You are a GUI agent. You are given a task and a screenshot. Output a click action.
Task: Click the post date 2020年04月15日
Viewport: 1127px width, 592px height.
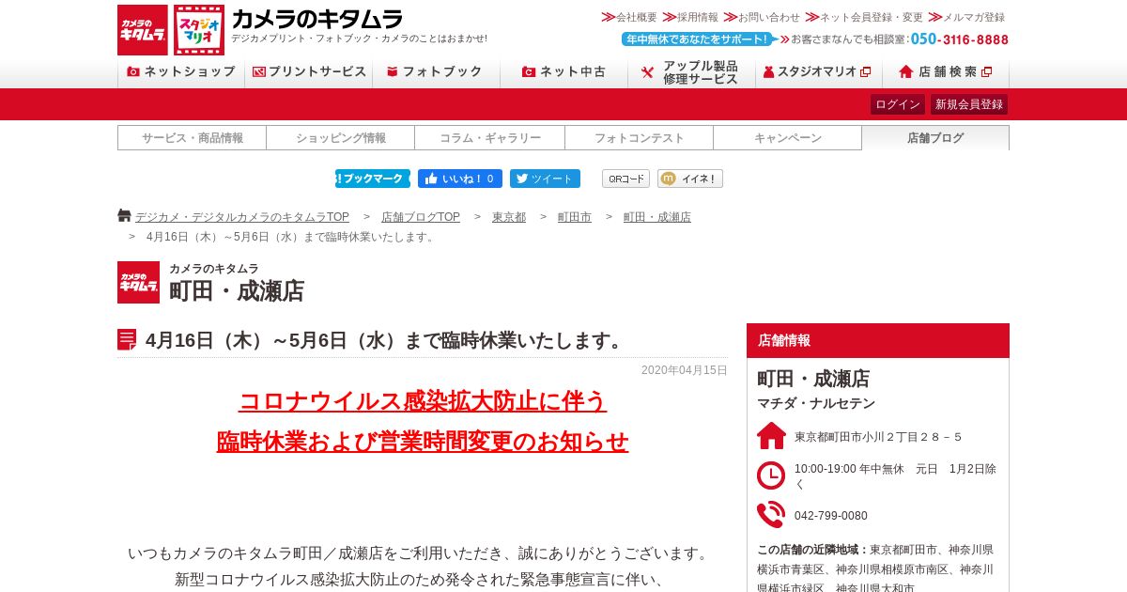coord(685,370)
